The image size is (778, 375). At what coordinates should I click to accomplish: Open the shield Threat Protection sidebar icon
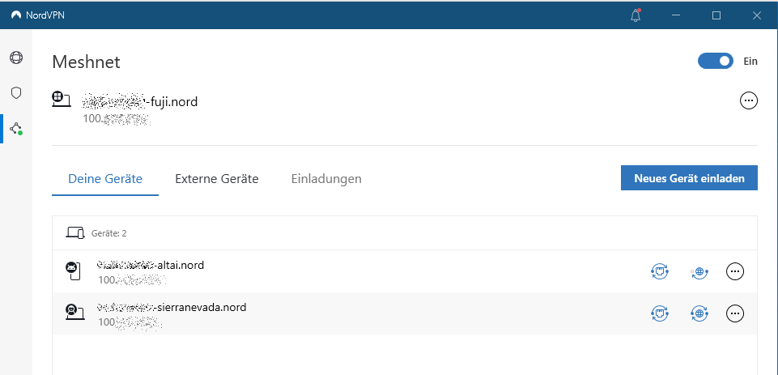pyautogui.click(x=15, y=93)
